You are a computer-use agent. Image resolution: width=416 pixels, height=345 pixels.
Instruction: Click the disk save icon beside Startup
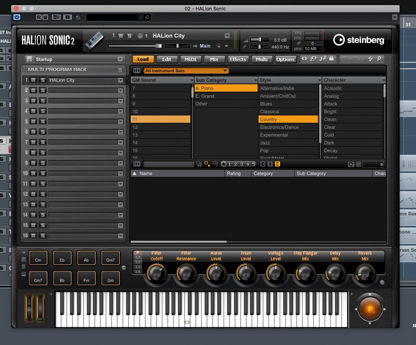click(x=29, y=59)
